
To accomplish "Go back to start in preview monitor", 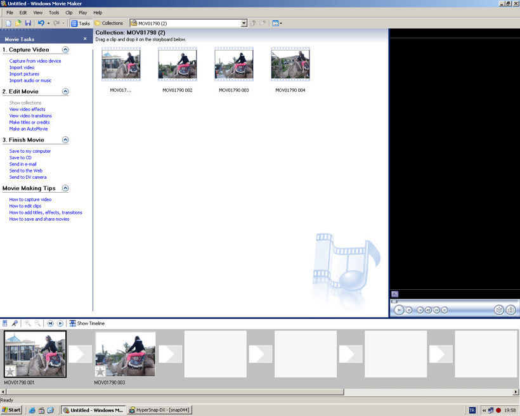I will point(420,310).
